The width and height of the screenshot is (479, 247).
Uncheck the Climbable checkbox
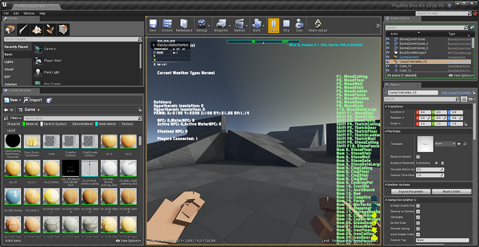[x=418, y=217]
